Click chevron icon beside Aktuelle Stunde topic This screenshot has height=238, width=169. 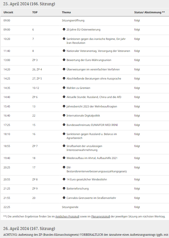coord(64,97)
